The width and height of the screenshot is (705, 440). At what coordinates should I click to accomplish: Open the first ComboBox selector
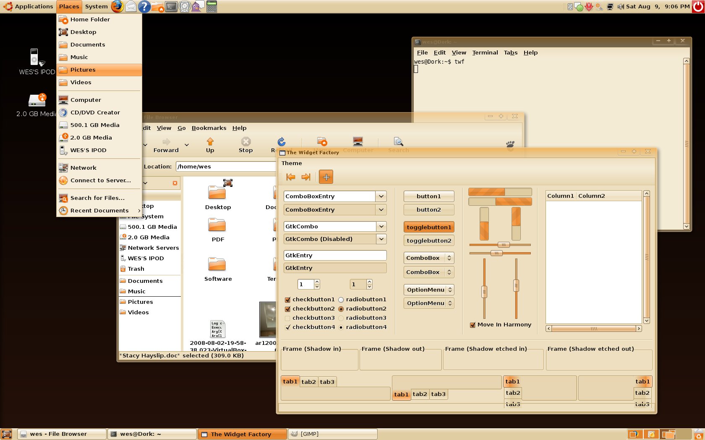point(429,258)
